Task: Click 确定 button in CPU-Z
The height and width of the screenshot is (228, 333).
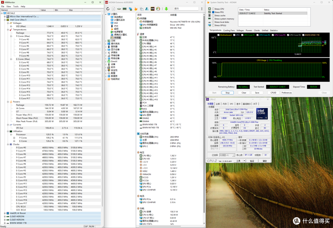Action: (x=265, y=161)
